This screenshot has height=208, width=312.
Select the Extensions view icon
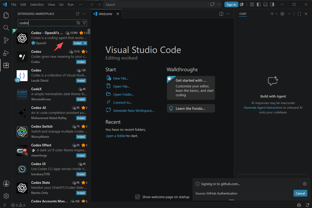click(6, 65)
